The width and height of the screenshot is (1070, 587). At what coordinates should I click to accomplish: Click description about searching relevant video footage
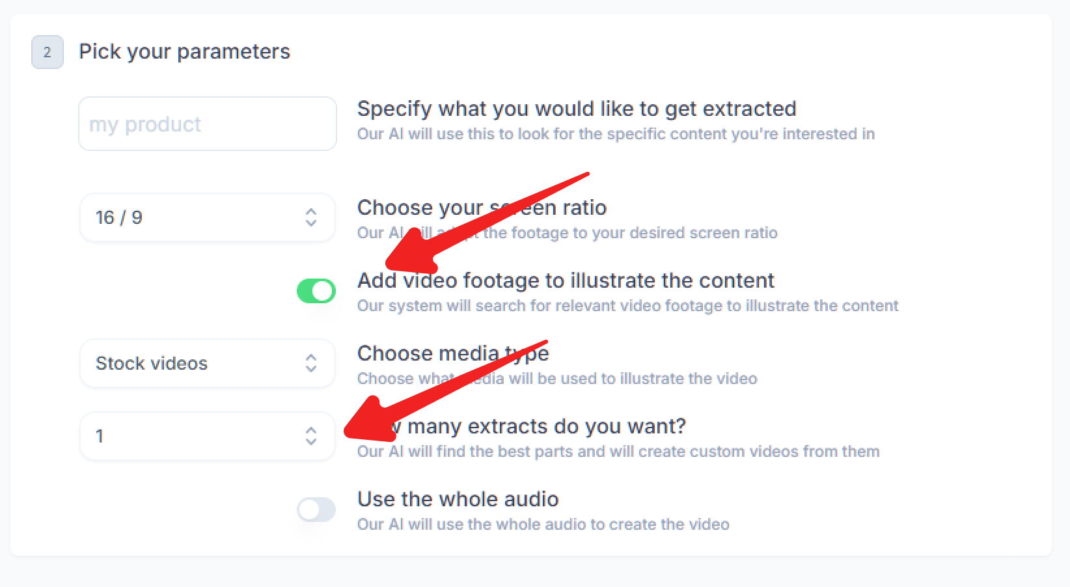coord(627,306)
